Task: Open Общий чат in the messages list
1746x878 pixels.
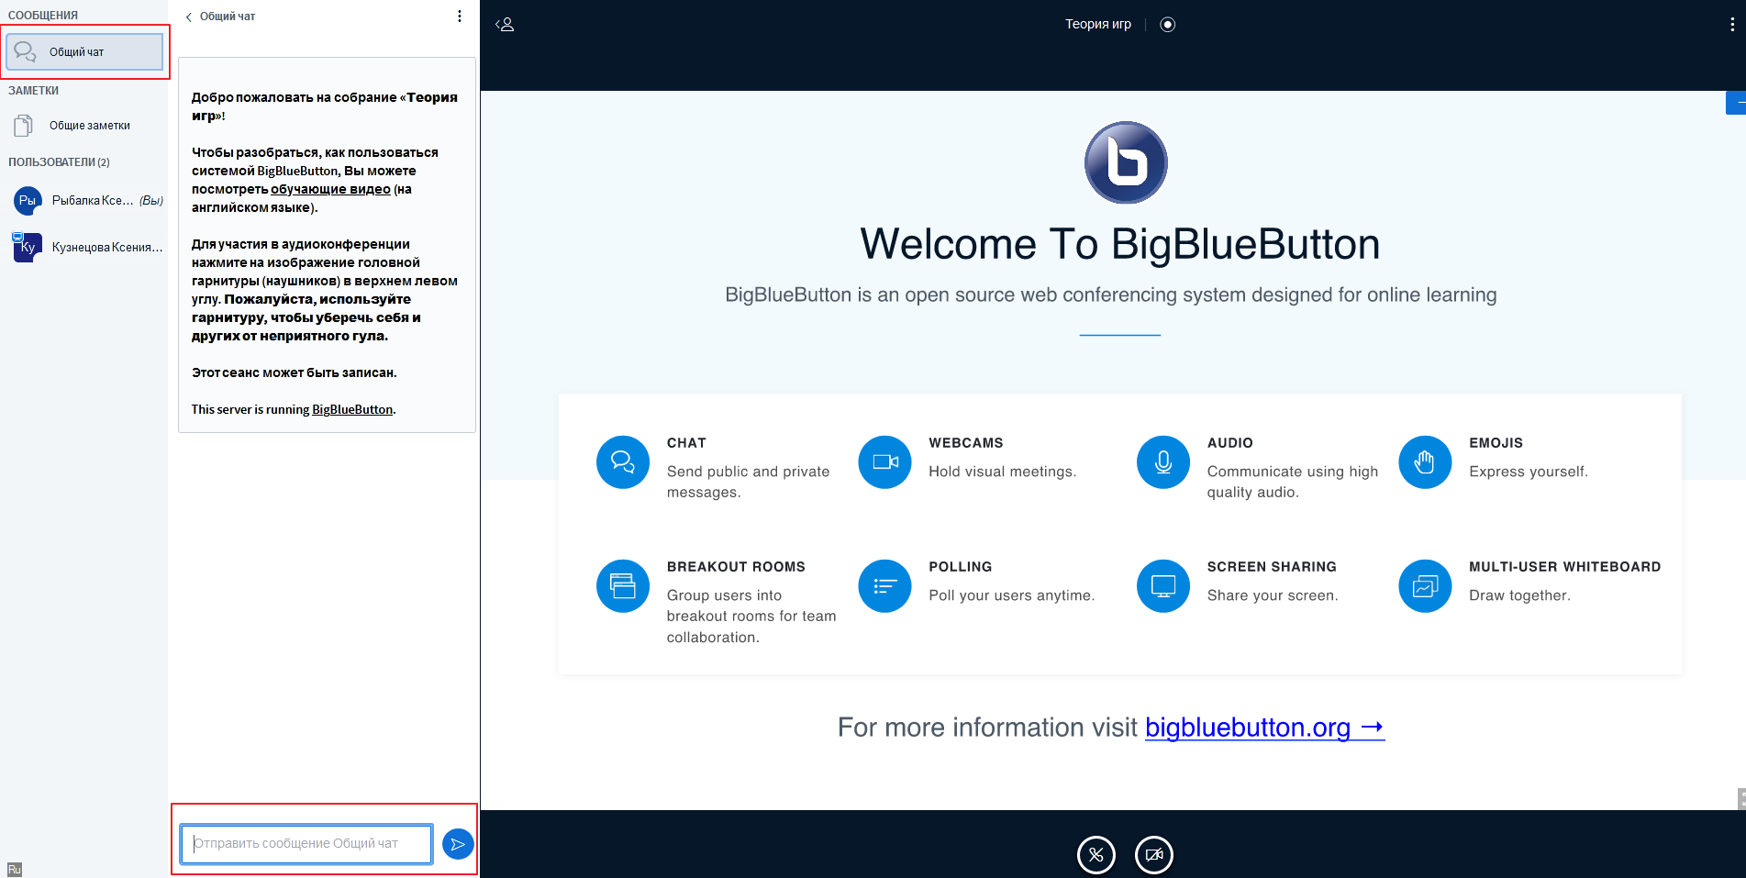Action: click(84, 52)
